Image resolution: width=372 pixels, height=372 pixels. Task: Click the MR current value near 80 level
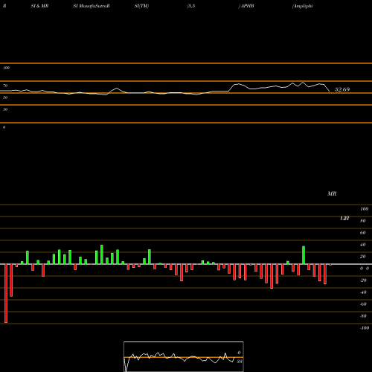coord(344,218)
